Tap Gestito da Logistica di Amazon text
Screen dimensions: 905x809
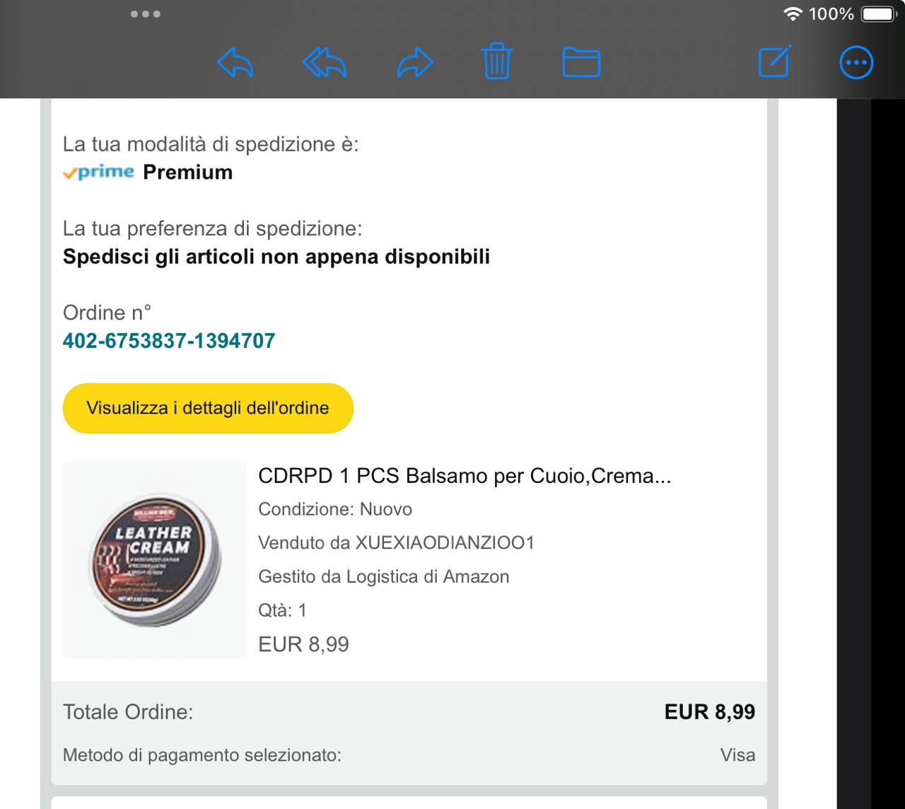[x=384, y=576]
